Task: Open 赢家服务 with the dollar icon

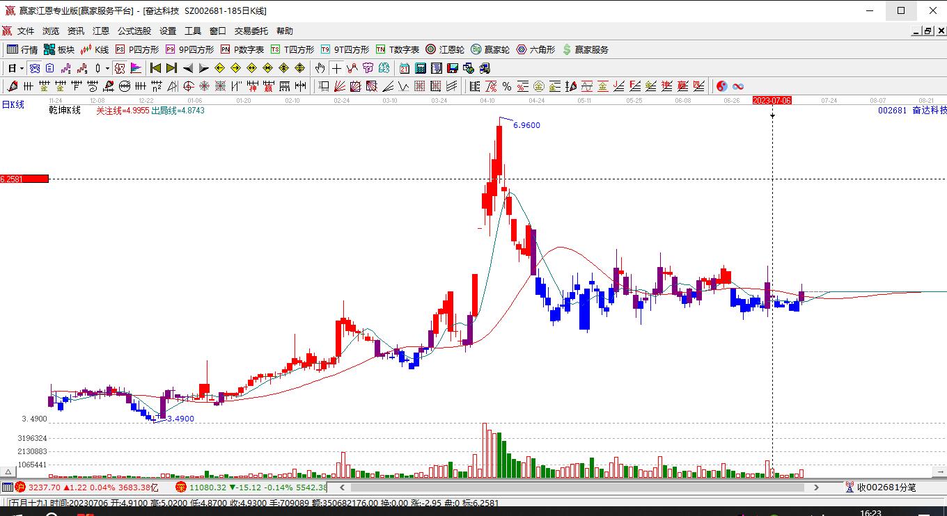Action: click(x=585, y=49)
